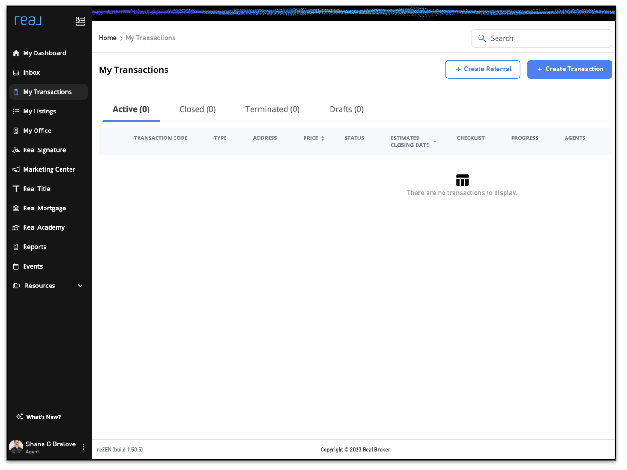
Task: Click the Status column header
Action: point(354,139)
